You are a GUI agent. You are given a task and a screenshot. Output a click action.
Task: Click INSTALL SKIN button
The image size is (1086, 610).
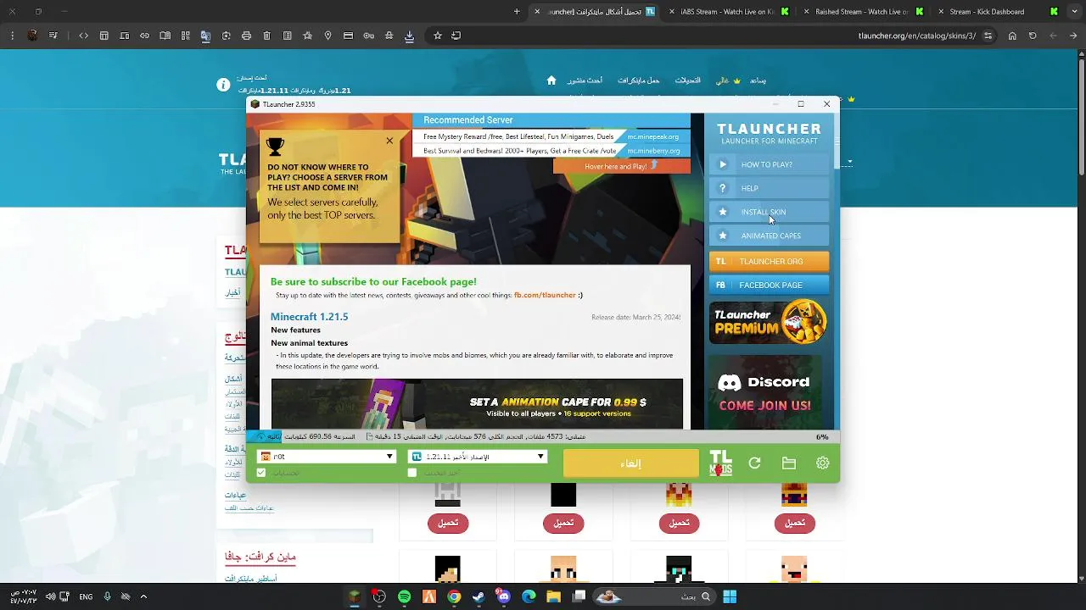[x=769, y=212]
